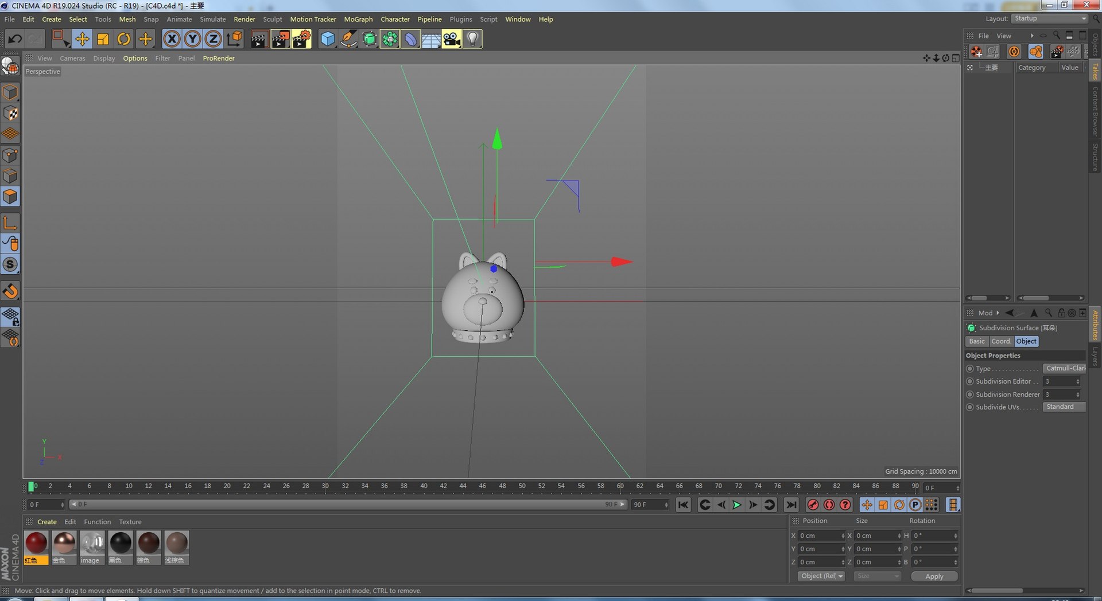Click the Autokeying icon
The width and height of the screenshot is (1102, 601).
coord(829,505)
